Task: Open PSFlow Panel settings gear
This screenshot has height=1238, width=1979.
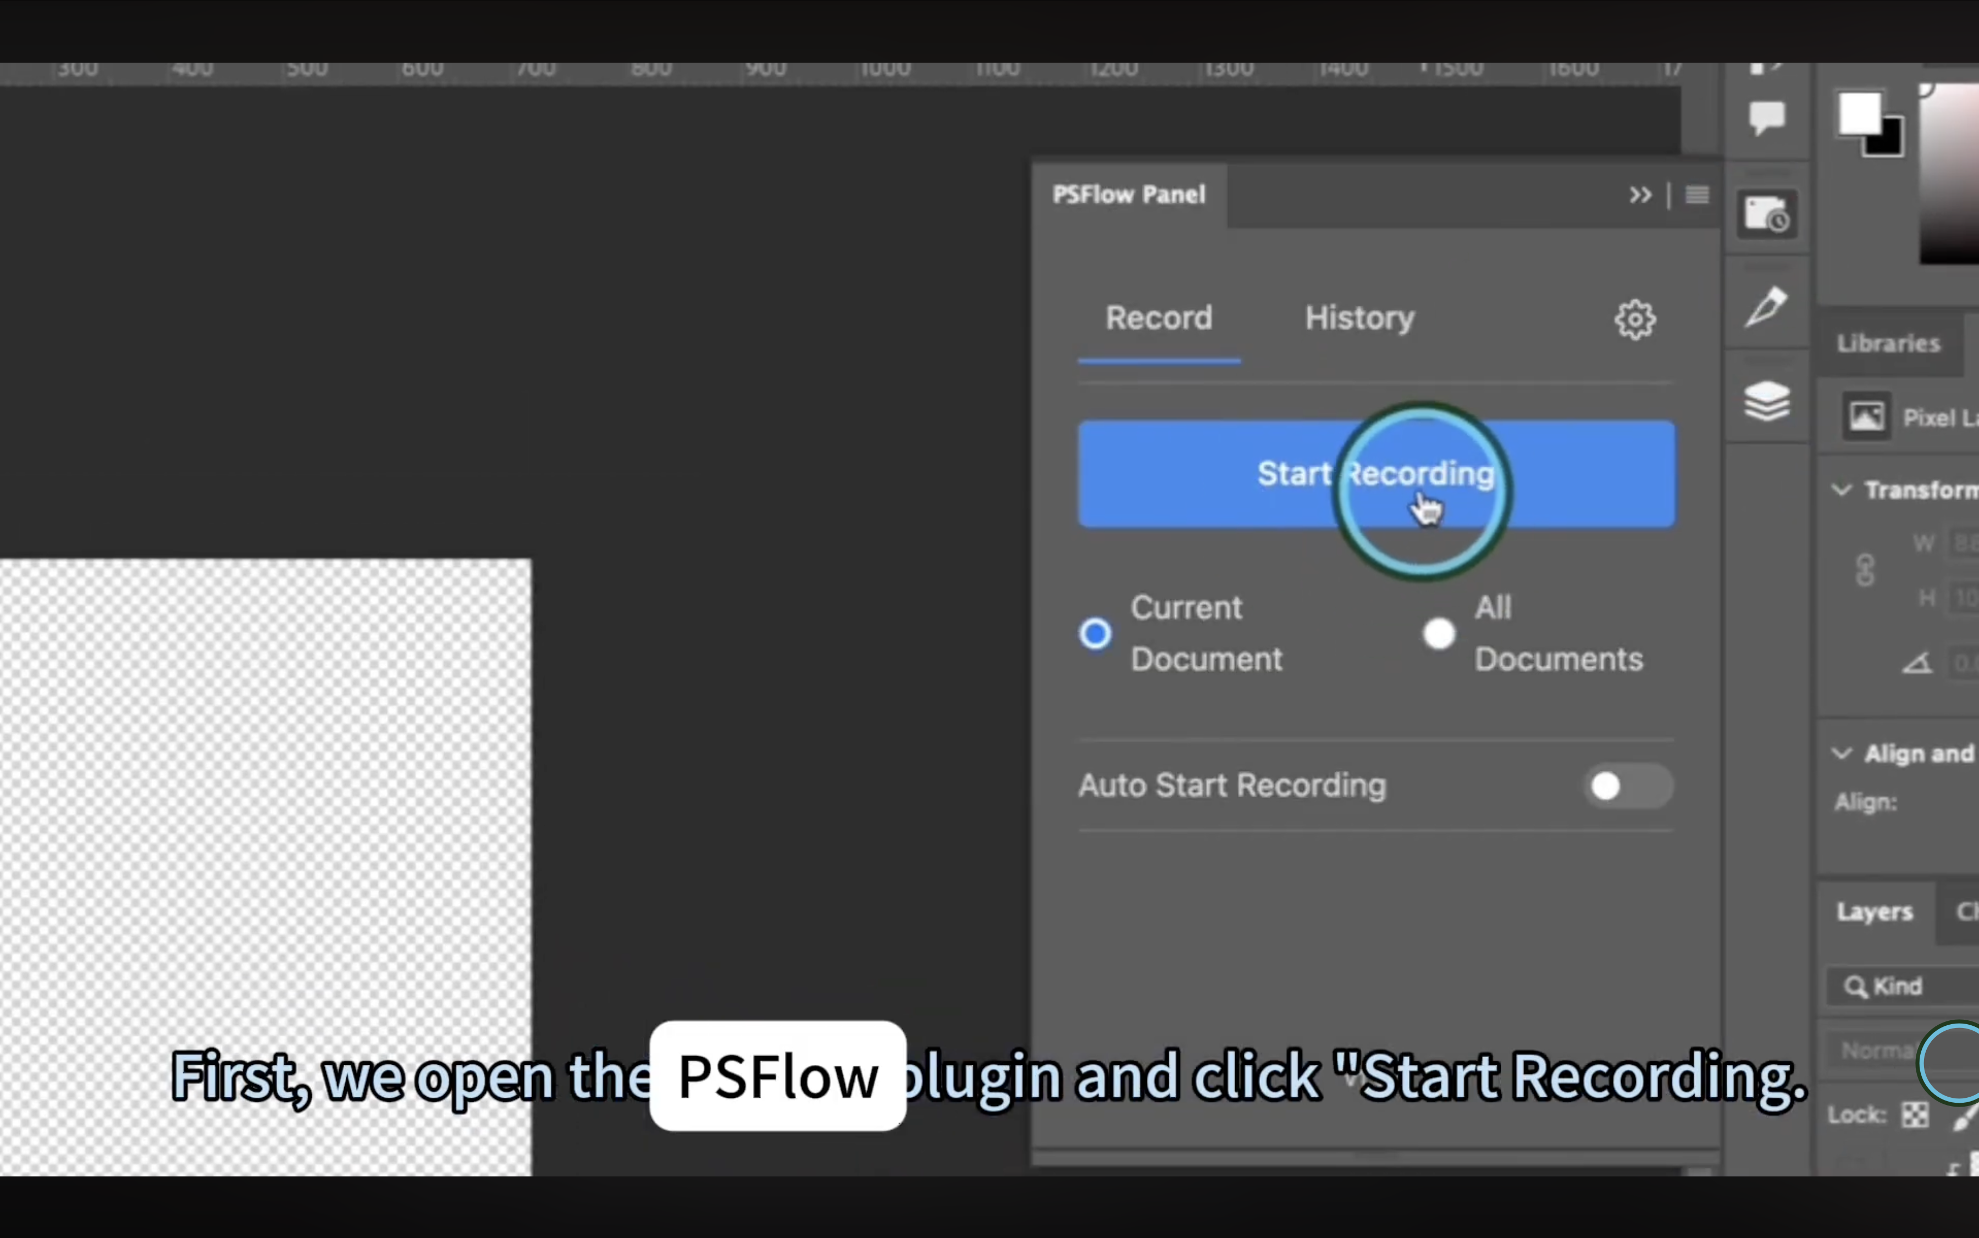Action: [1633, 319]
